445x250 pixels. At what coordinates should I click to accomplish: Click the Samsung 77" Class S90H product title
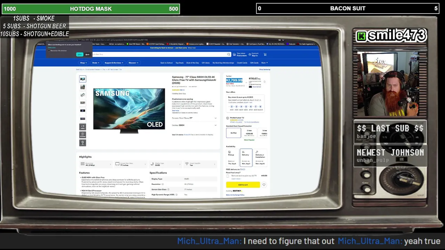[194, 80]
